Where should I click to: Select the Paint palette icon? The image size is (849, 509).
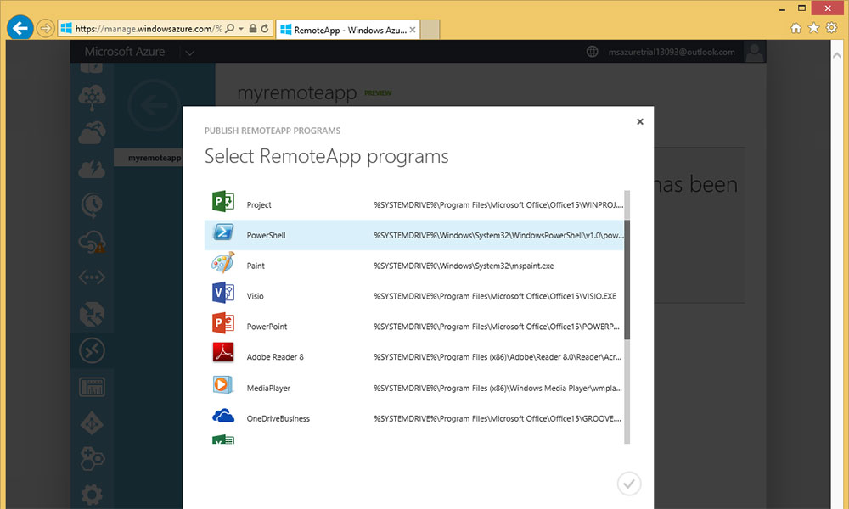[223, 263]
